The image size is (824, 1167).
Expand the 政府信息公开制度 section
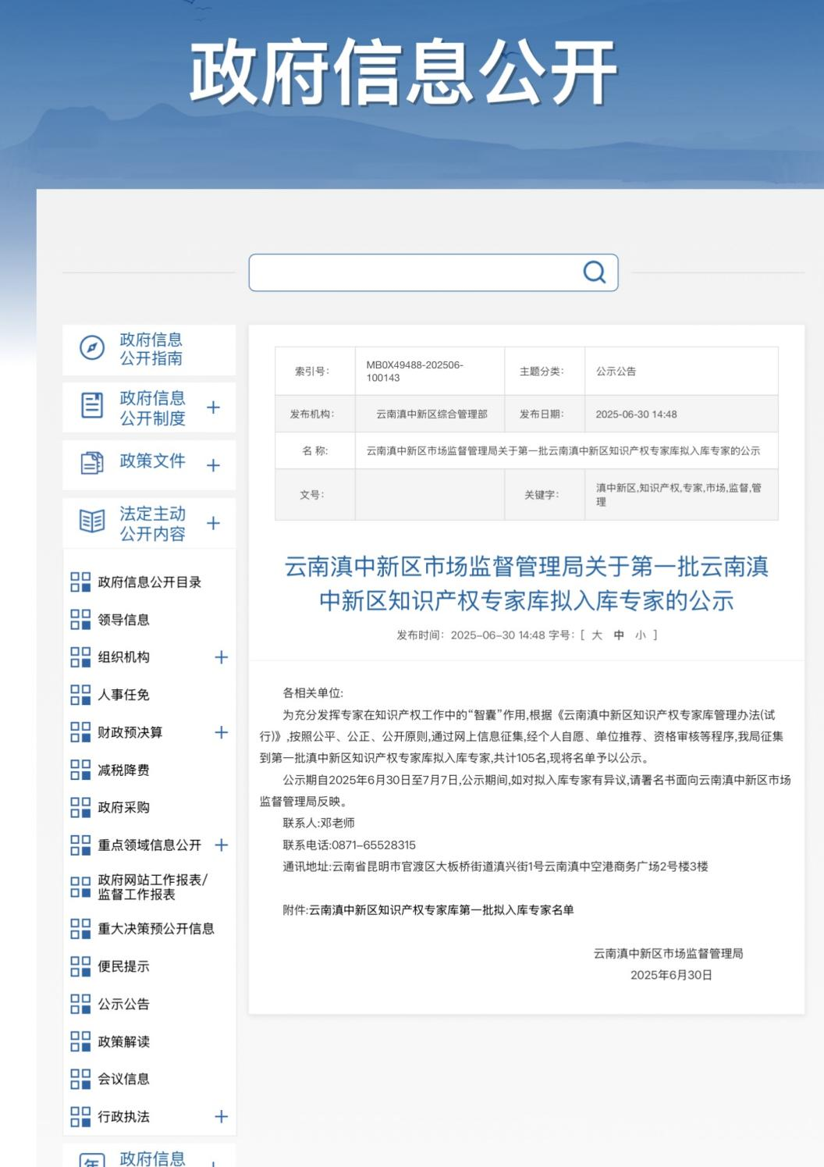(x=213, y=407)
